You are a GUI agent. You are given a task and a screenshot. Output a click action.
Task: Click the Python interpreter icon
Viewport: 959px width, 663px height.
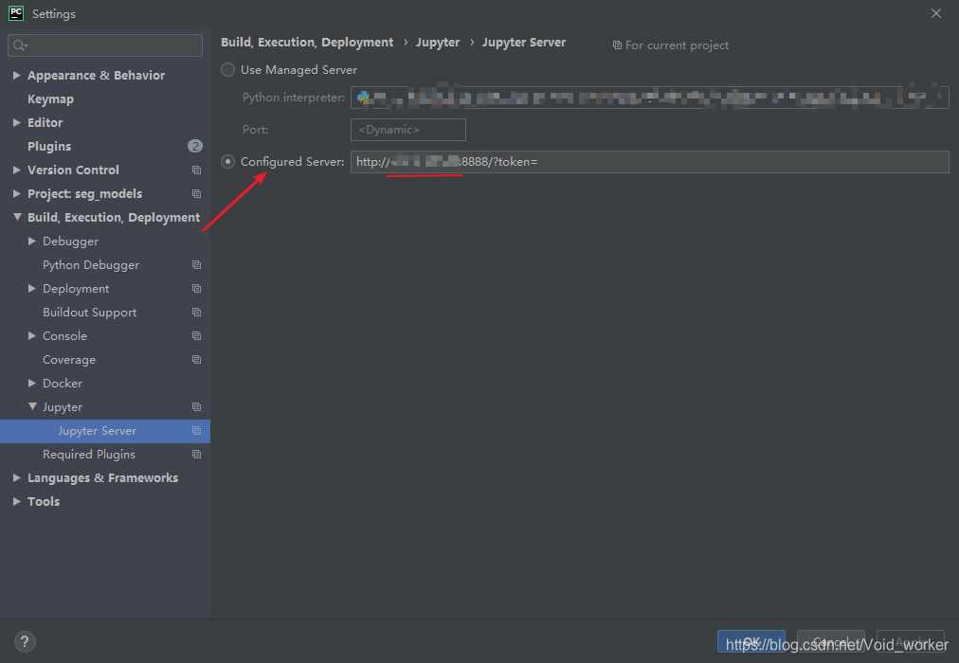pyautogui.click(x=363, y=98)
